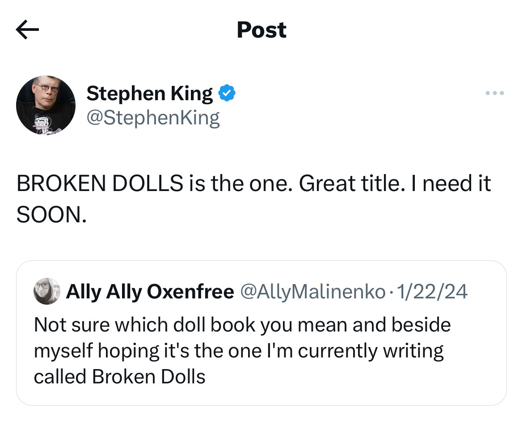This screenshot has height=425, width=523.
Task: Select the 1/22/24 post date
Action: [x=431, y=292]
